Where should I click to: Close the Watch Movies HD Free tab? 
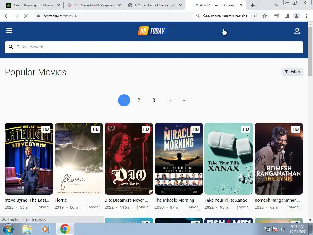click(241, 6)
